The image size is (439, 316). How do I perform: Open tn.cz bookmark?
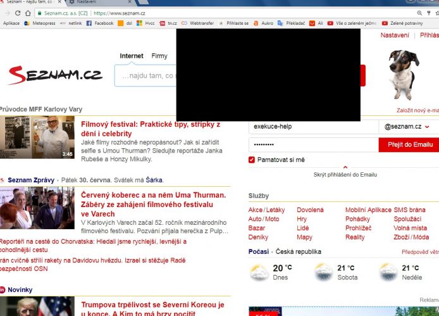click(x=168, y=23)
